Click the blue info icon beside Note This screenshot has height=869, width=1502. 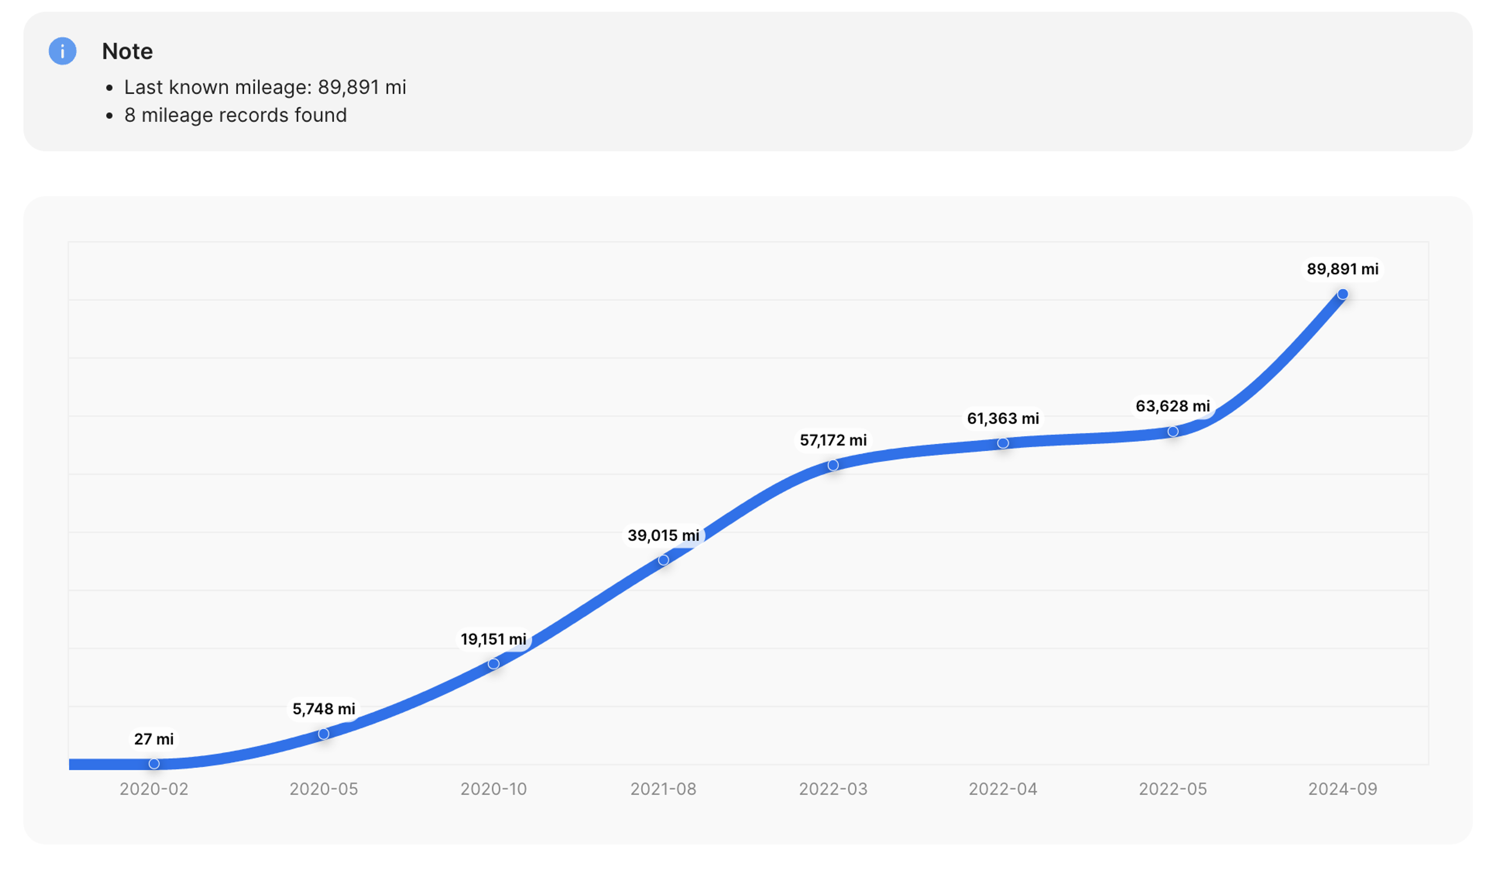point(63,51)
